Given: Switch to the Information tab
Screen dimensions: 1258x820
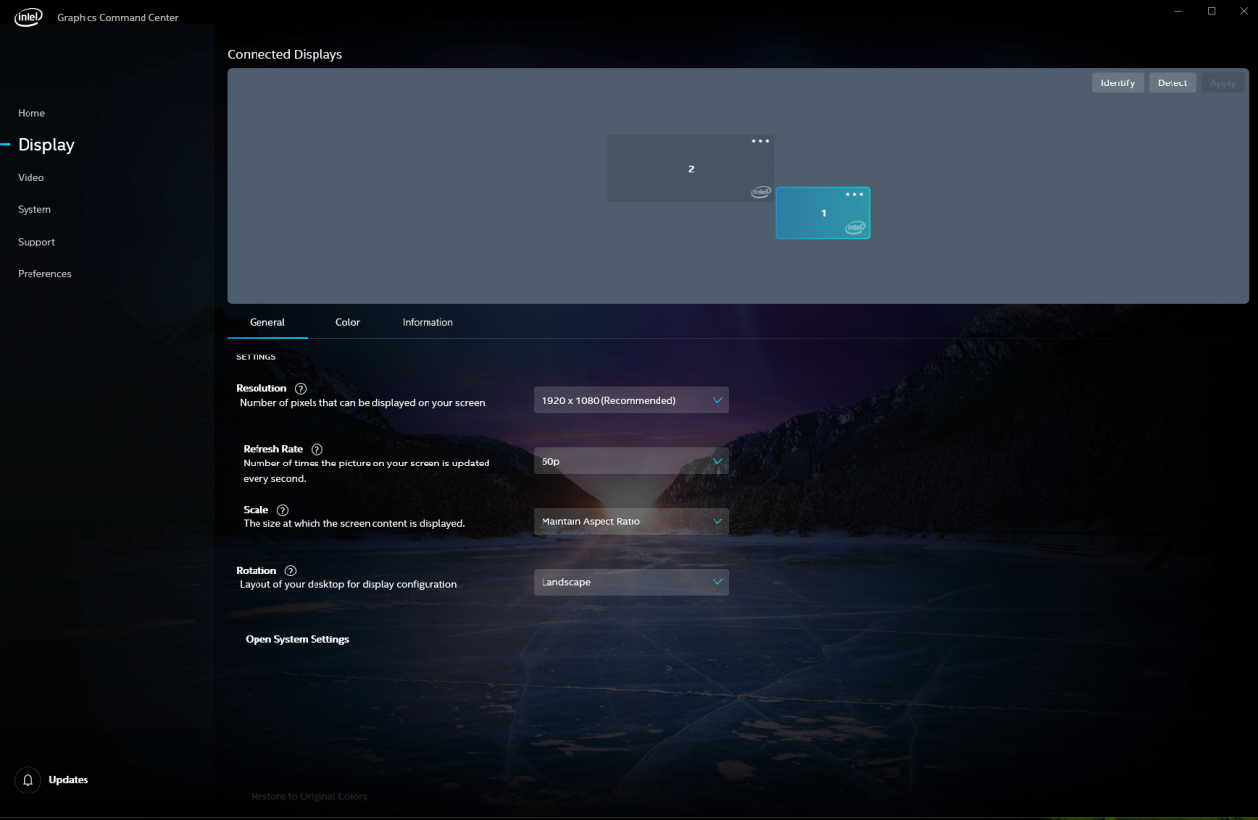Looking at the screenshot, I should (x=428, y=322).
